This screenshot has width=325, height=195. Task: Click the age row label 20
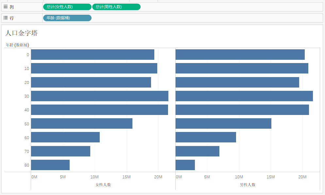(27, 82)
